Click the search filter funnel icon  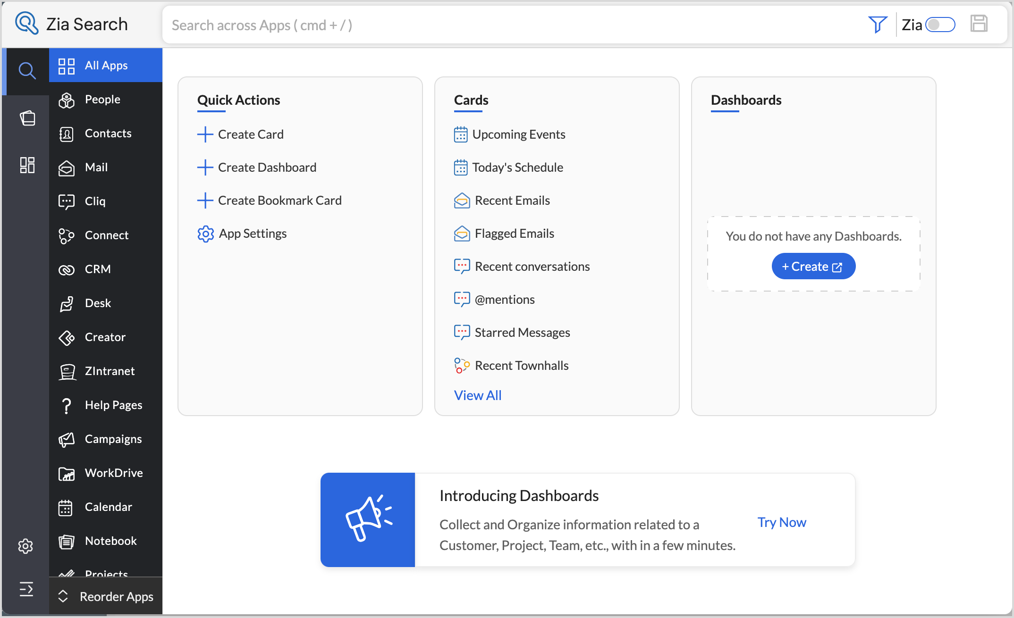tap(877, 25)
